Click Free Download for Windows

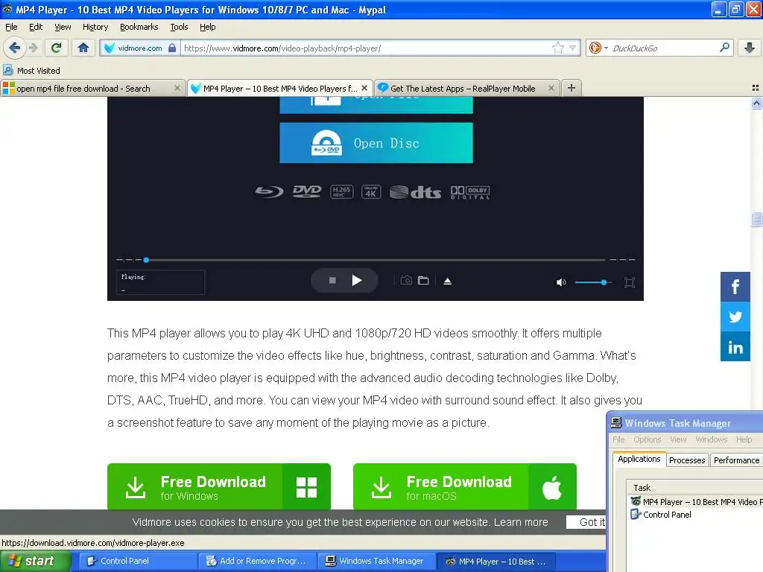(219, 486)
